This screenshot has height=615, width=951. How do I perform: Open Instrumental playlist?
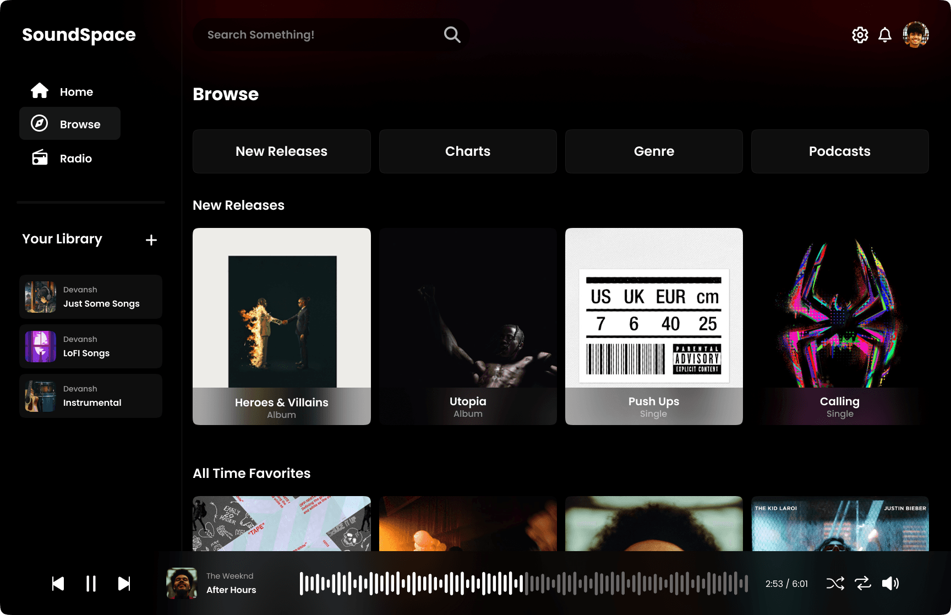[91, 396]
